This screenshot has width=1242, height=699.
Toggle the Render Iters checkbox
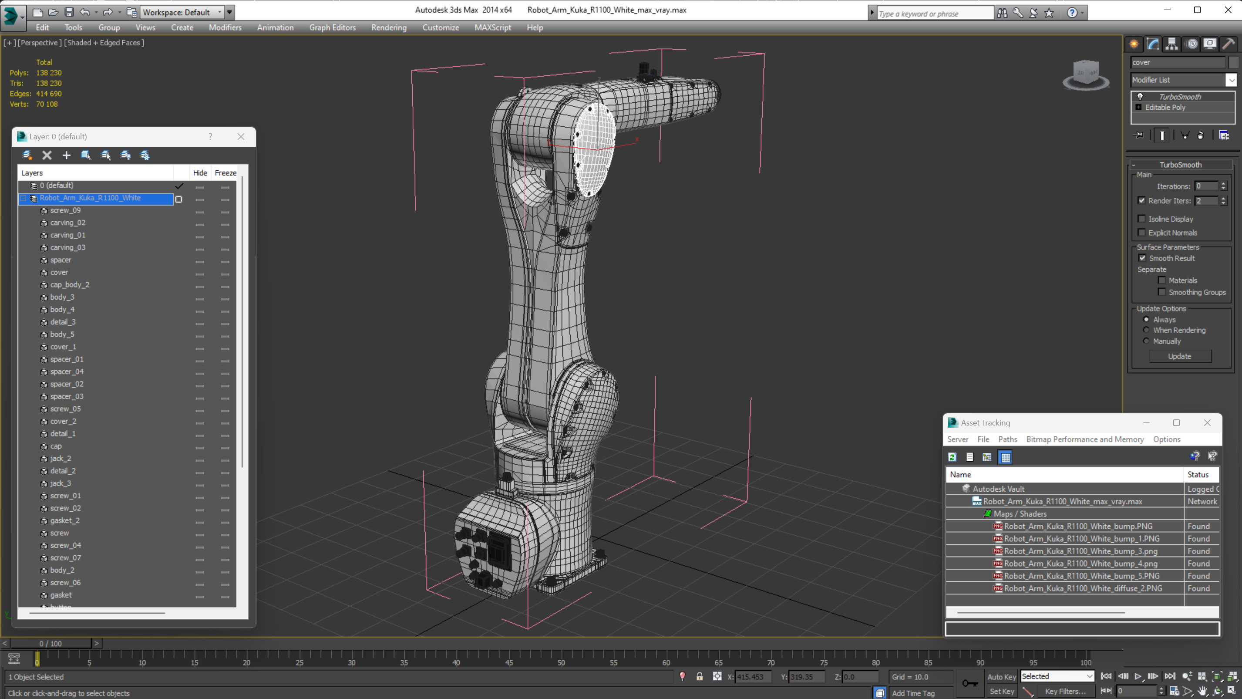[x=1141, y=201]
